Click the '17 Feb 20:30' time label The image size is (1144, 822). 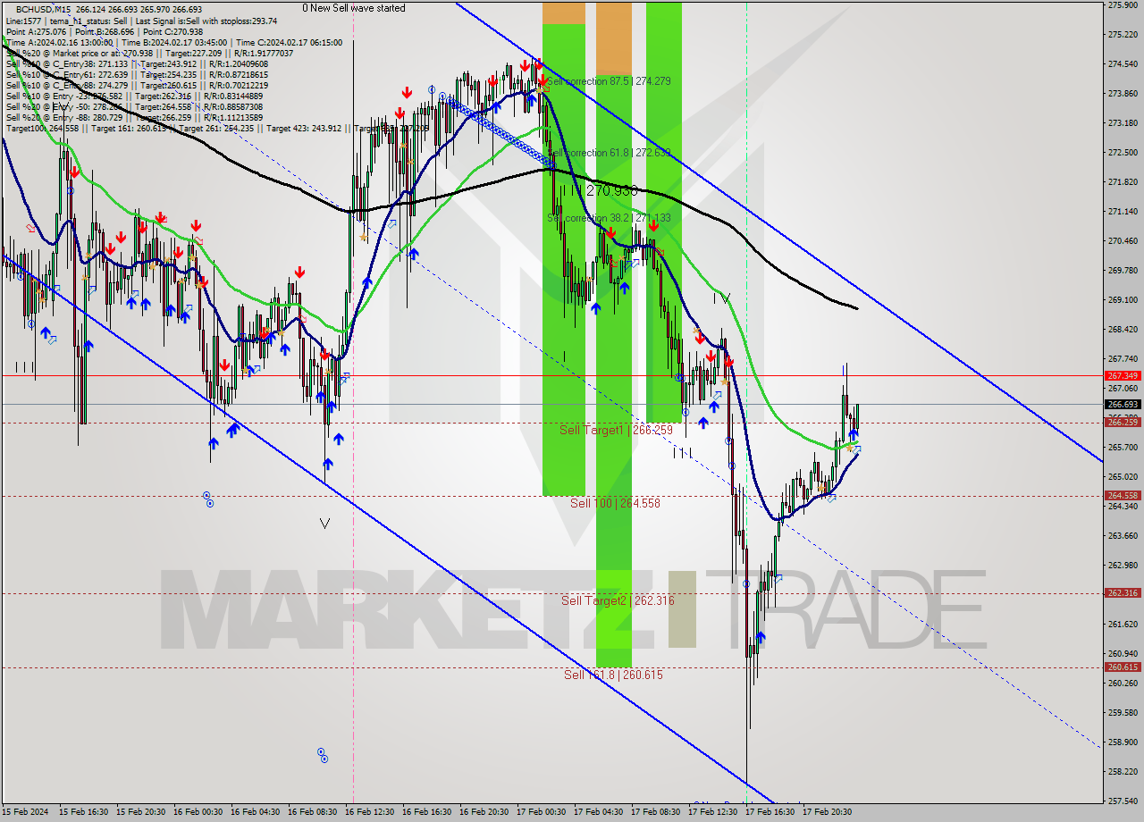828,812
